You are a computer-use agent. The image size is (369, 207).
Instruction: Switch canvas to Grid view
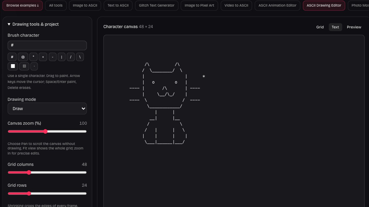320,27
